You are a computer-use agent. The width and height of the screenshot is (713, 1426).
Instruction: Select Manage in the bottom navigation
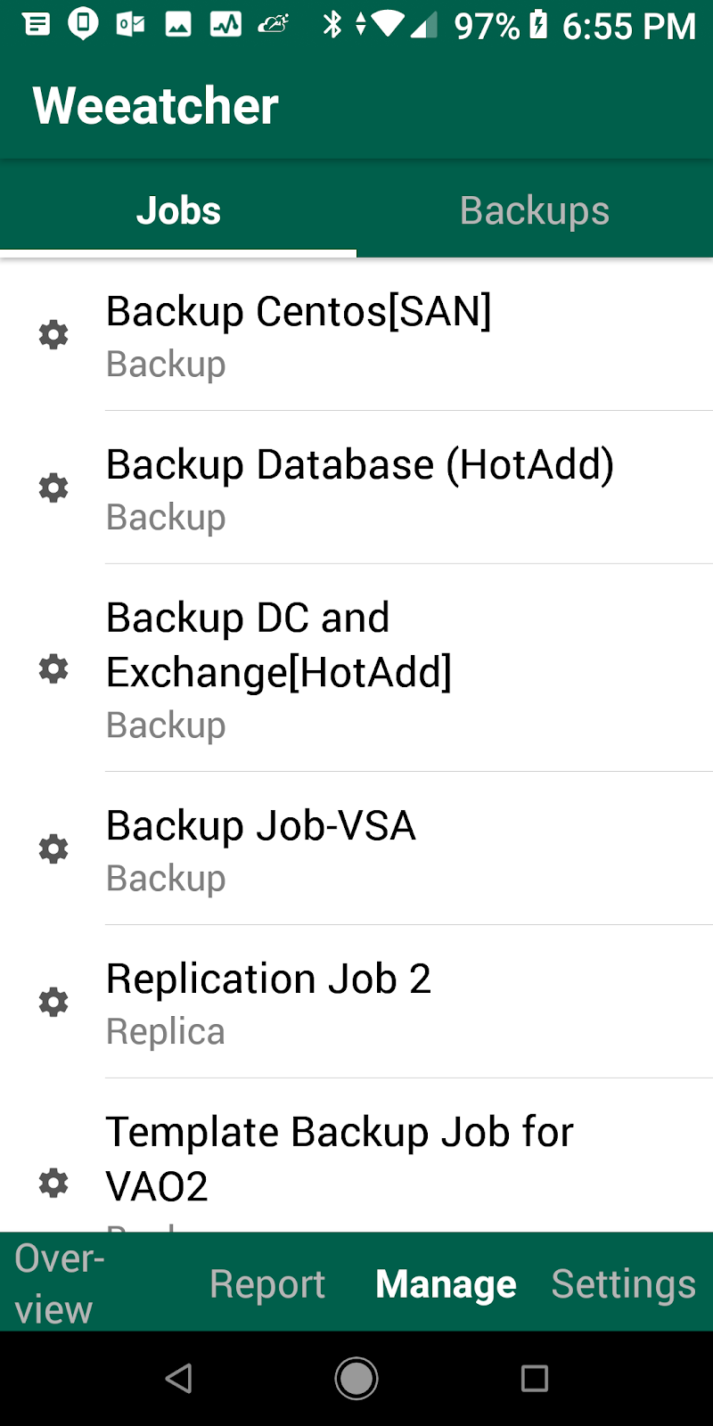pos(446,1284)
